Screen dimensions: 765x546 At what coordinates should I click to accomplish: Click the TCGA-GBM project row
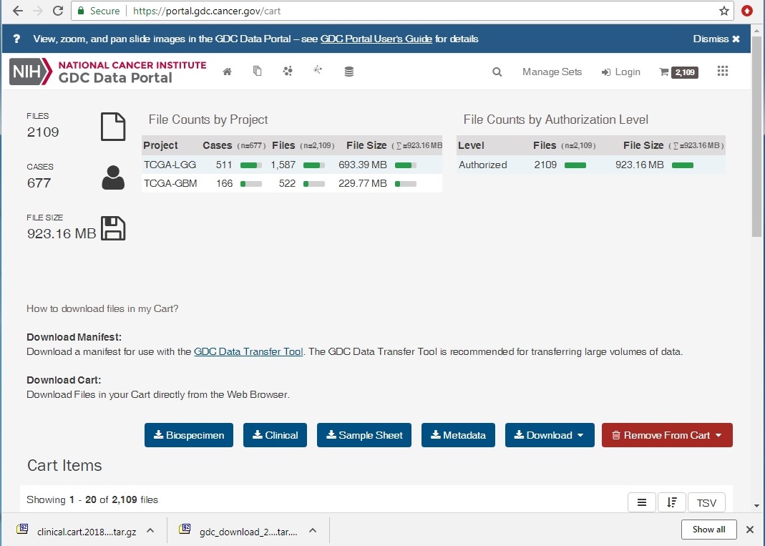tap(292, 183)
